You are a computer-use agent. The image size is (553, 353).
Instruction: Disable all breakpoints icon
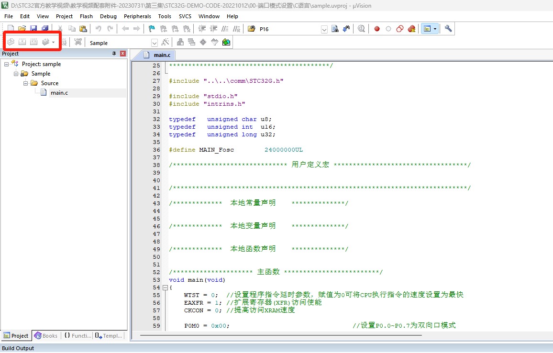pos(399,29)
